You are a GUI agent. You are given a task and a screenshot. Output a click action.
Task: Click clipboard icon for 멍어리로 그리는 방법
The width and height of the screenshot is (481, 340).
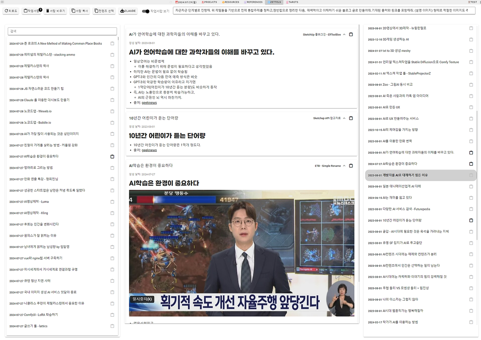pyautogui.click(x=112, y=168)
